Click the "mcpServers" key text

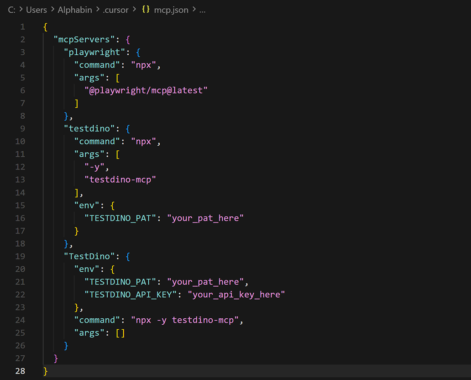tap(84, 39)
